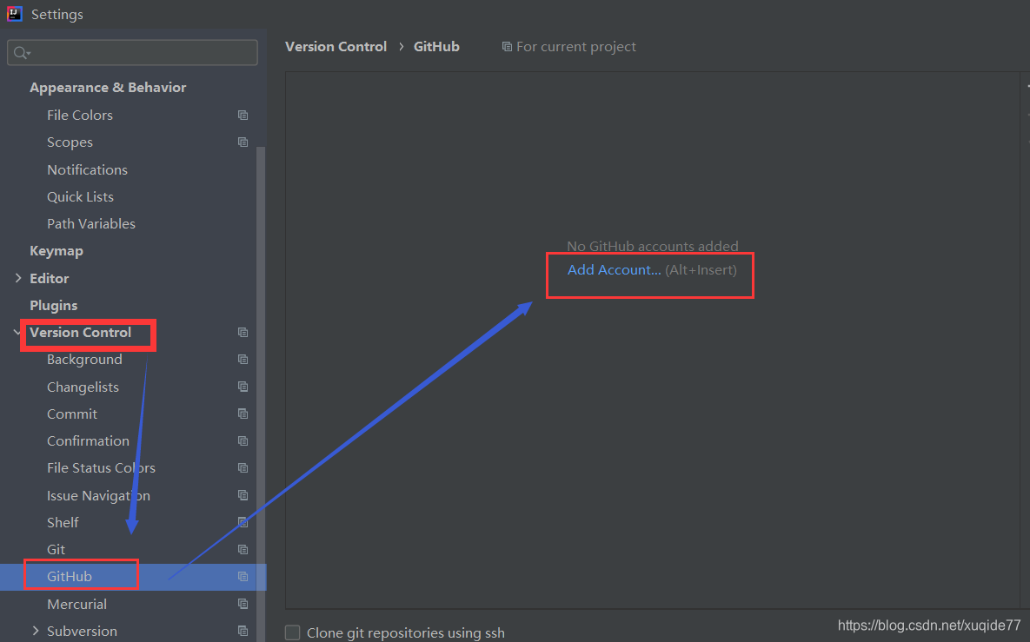Image resolution: width=1030 pixels, height=642 pixels.
Task: Expand the Subversion settings node
Action: coord(36,631)
